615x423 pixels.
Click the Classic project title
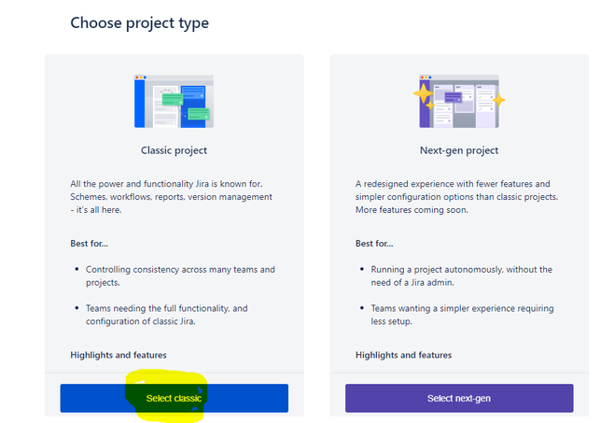(x=174, y=150)
